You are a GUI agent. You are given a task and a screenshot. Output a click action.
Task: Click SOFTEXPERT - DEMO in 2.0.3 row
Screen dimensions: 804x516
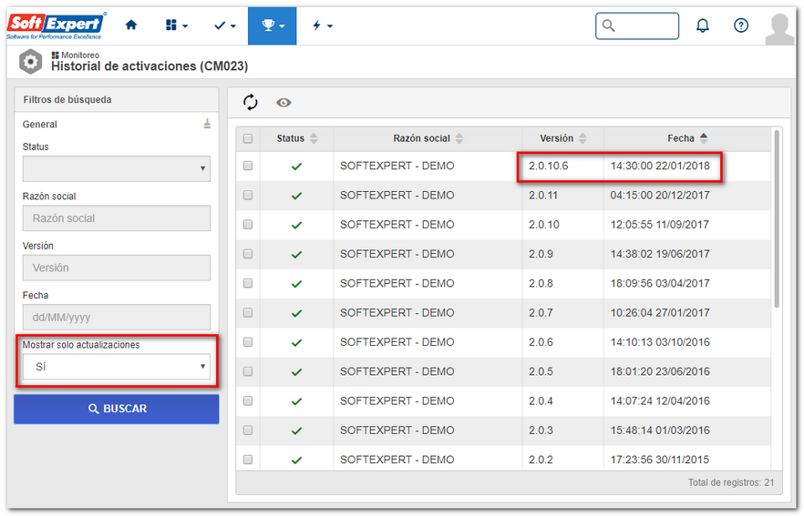pos(397,430)
